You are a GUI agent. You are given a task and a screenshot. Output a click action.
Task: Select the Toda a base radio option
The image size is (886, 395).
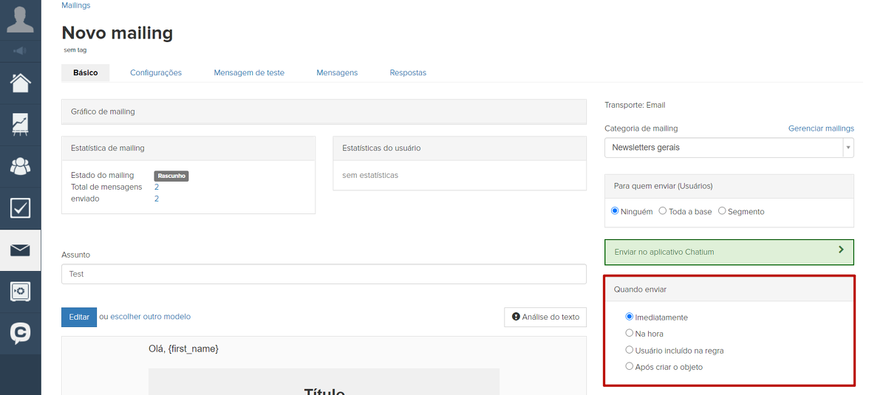663,211
